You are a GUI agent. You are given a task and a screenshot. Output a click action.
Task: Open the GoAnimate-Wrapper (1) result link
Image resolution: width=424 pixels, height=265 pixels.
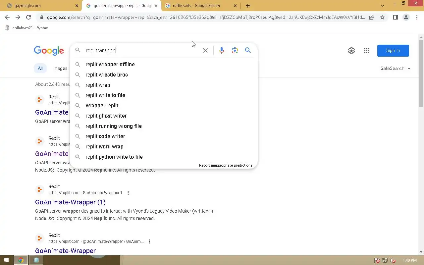[70, 202]
